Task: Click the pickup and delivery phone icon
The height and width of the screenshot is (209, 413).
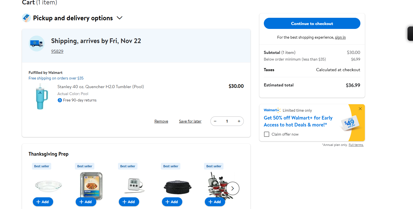Action: click(x=26, y=18)
